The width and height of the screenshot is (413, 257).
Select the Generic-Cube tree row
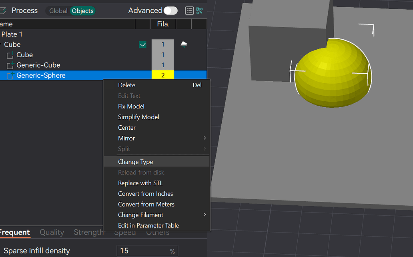click(x=103, y=65)
